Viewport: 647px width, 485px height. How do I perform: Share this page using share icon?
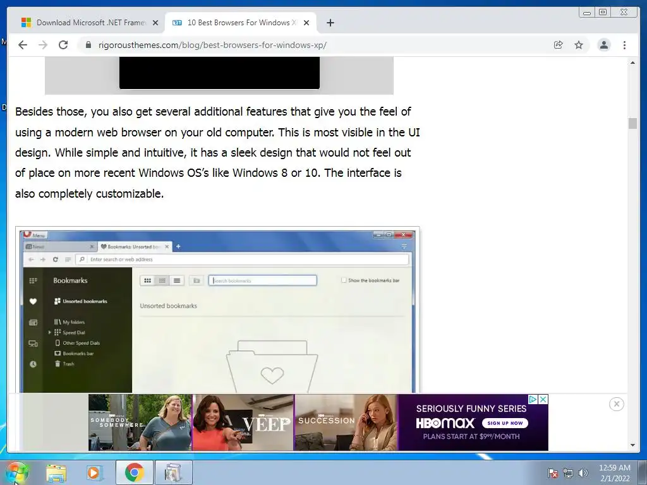[x=559, y=45]
